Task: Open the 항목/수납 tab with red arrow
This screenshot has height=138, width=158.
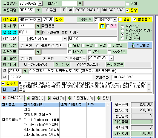Action: [12, 98]
